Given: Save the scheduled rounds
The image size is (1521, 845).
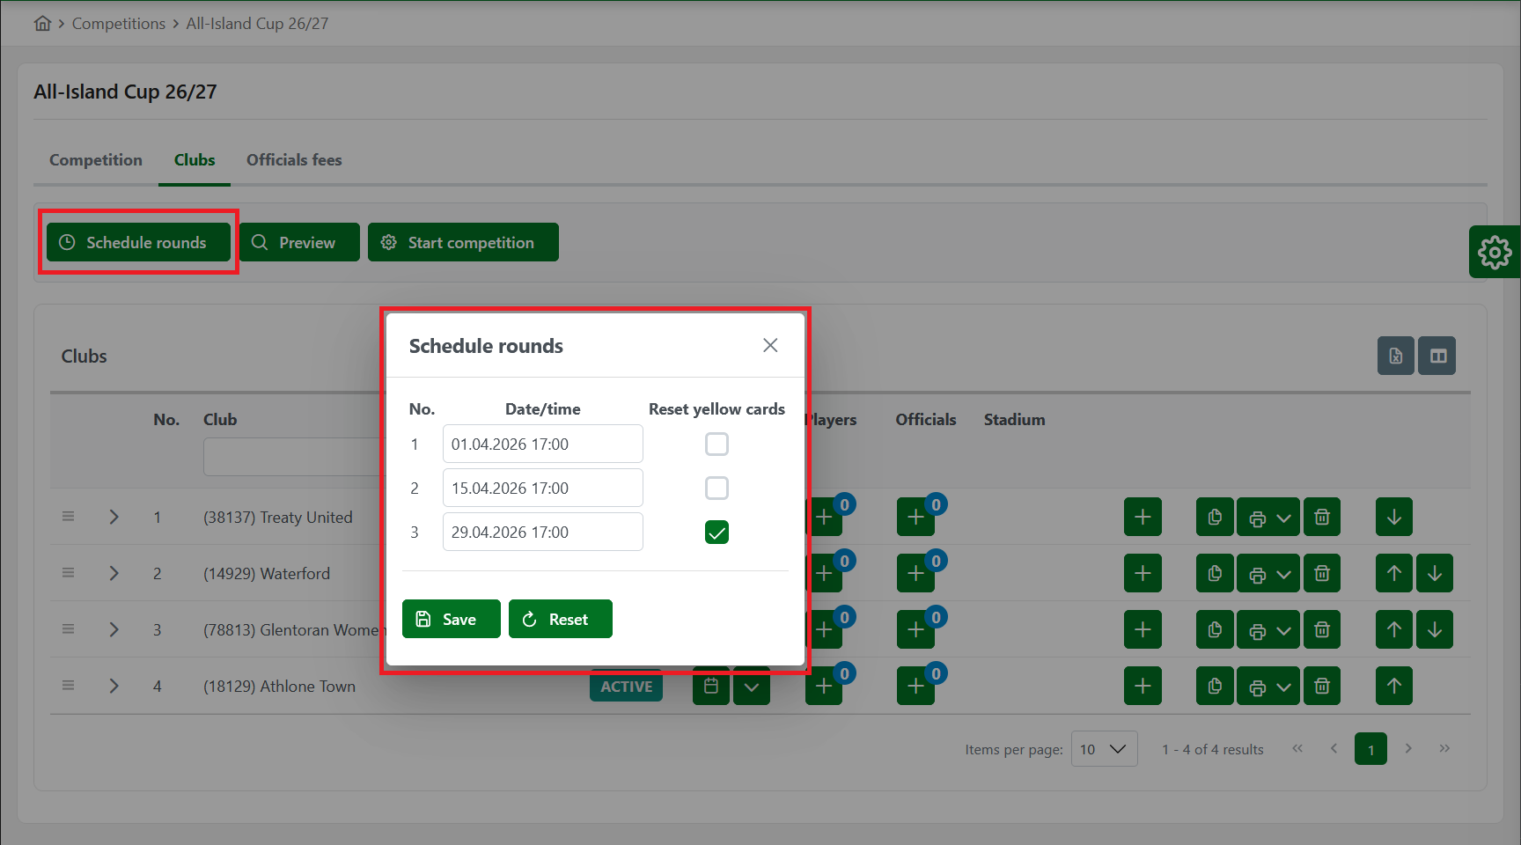Looking at the screenshot, I should (x=451, y=620).
